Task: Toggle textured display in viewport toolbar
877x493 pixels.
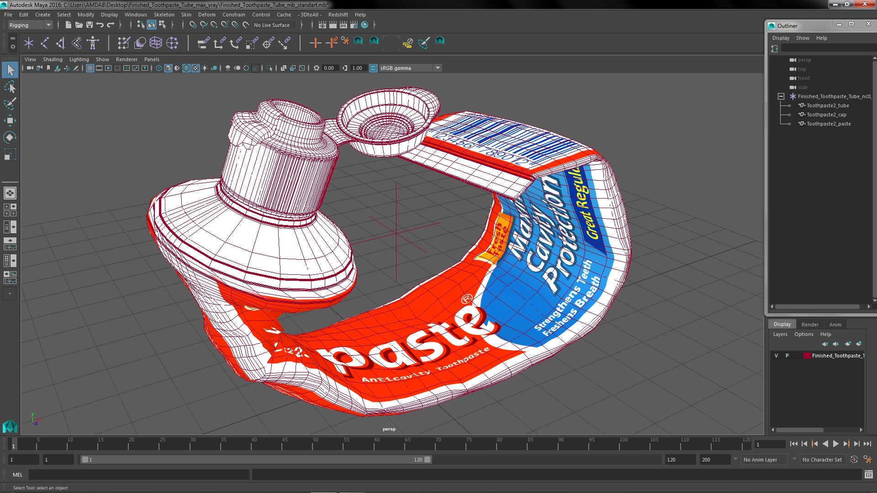Action: 195,68
